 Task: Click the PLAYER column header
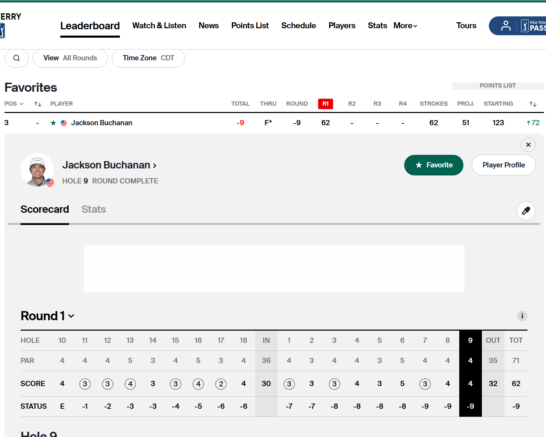tap(61, 104)
